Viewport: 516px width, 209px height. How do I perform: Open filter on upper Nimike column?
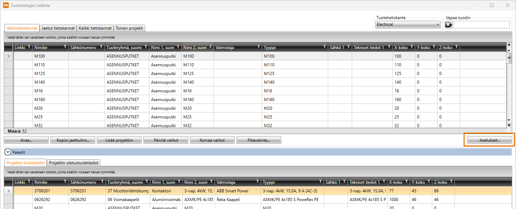pyautogui.click(x=65, y=47)
